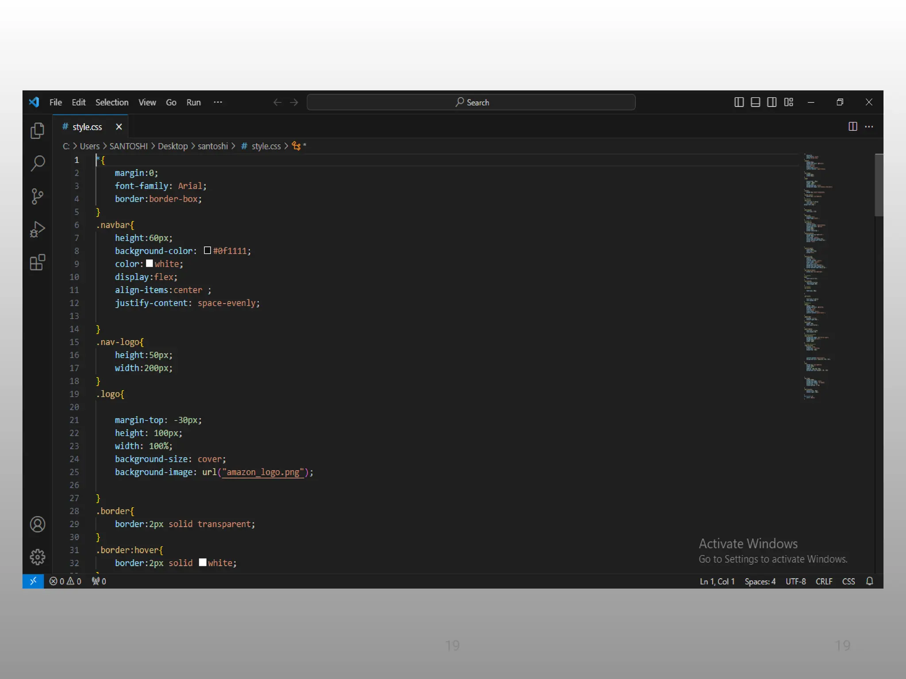Image resolution: width=906 pixels, height=679 pixels.
Task: Click the style.css breadcrumb segment
Action: point(261,146)
